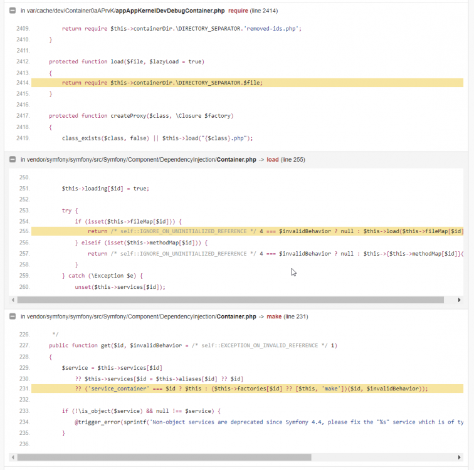Click line 2412 protected function load declaration
Viewport: 474px width, 470px height.
point(127,61)
